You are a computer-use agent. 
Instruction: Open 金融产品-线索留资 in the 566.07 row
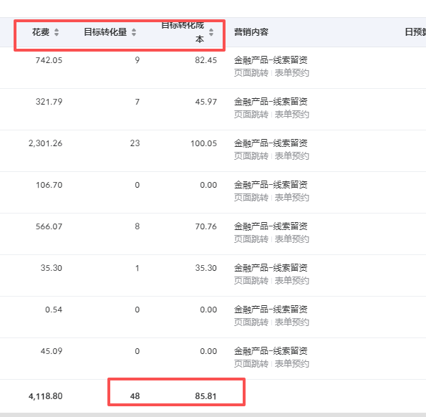tap(271, 226)
